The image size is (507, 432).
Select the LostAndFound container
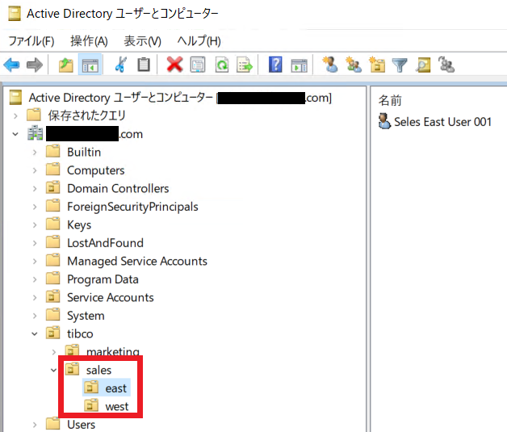(x=105, y=243)
